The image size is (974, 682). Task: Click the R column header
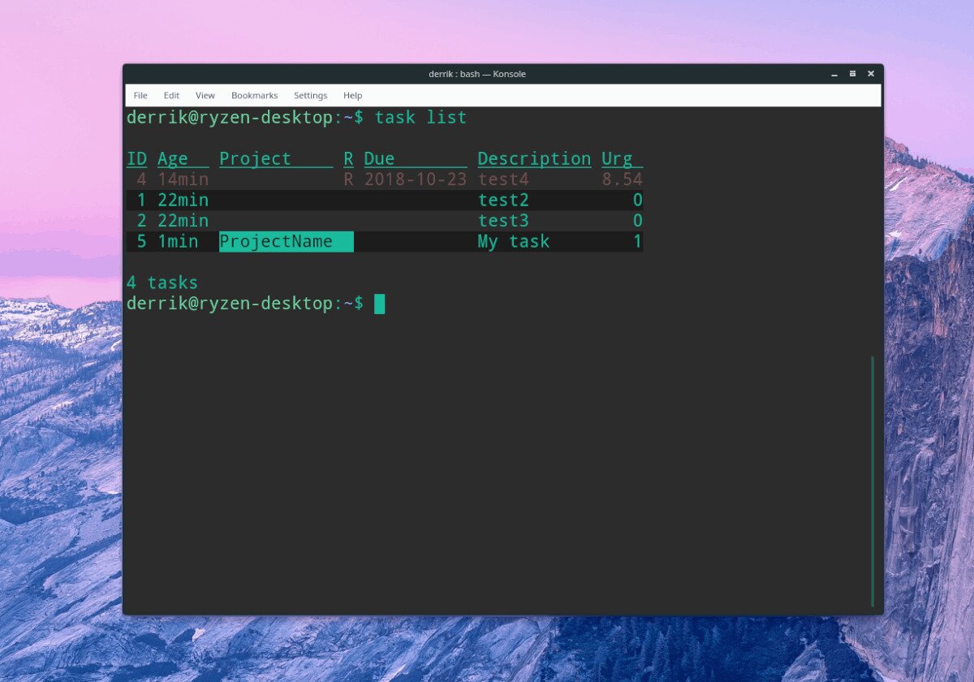coord(348,159)
